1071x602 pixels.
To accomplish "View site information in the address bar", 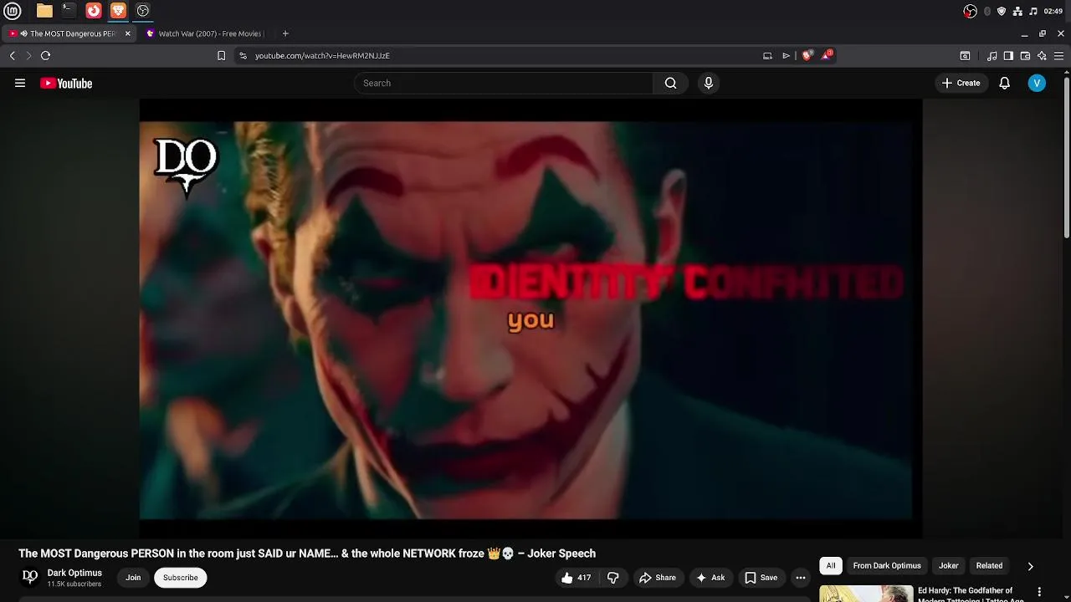I will 243,56.
